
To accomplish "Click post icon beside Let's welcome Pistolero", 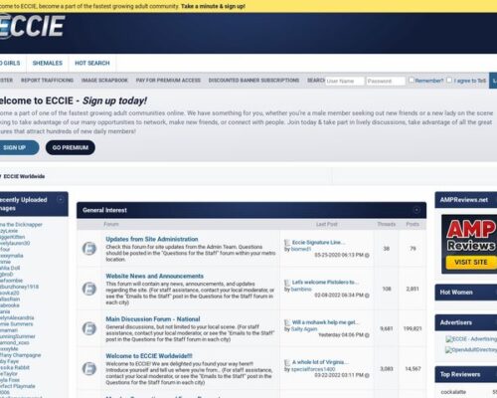I will (x=287, y=283).
